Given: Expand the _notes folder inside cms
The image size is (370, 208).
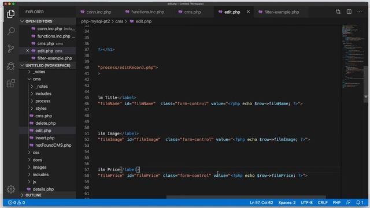Looking at the screenshot, I should pyautogui.click(x=42, y=86).
